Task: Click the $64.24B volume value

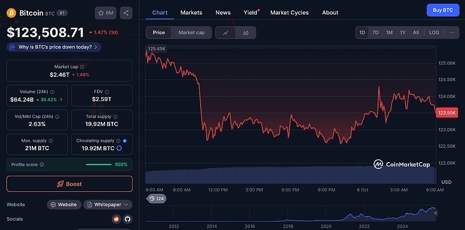Action: 22,100
